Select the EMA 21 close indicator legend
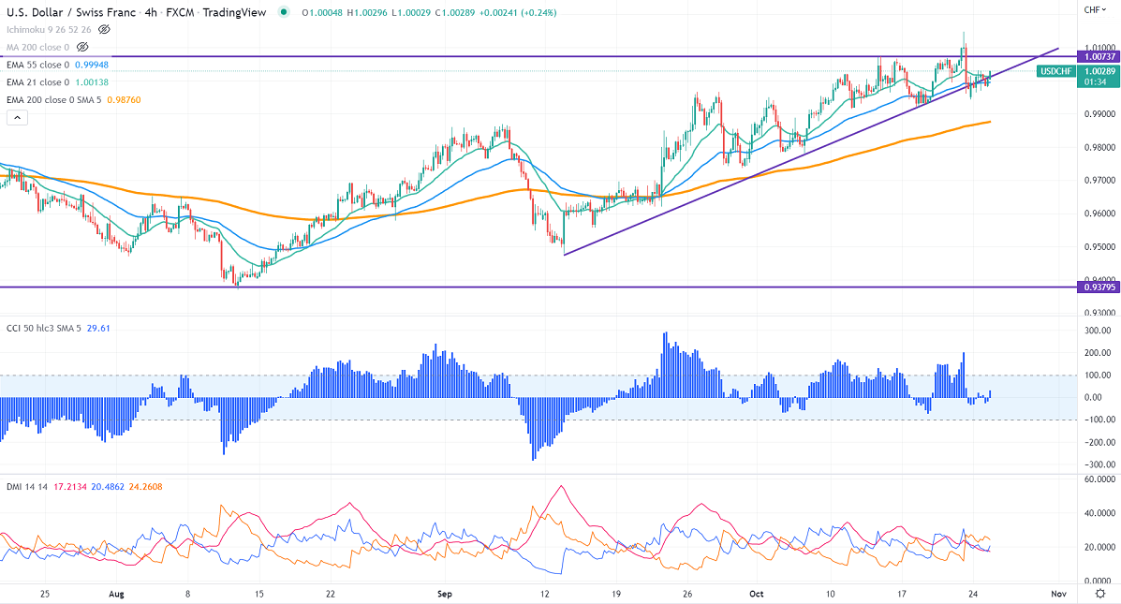The image size is (1121, 604). (x=37, y=82)
